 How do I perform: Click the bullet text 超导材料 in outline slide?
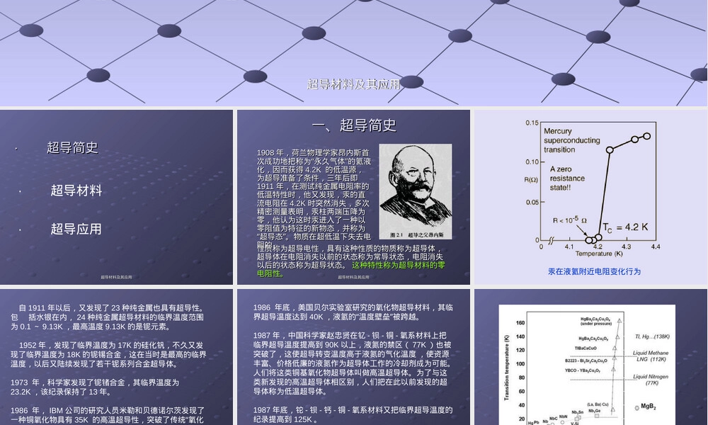[76, 190]
